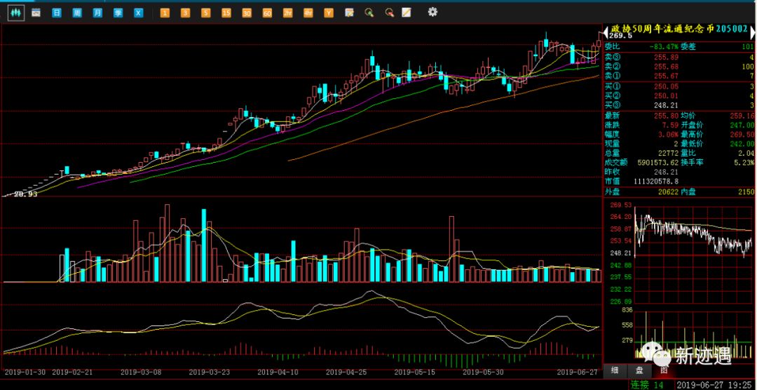
Task: Click the 总量 value 22772
Action: click(669, 153)
